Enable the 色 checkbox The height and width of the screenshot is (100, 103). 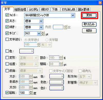tap(7, 51)
